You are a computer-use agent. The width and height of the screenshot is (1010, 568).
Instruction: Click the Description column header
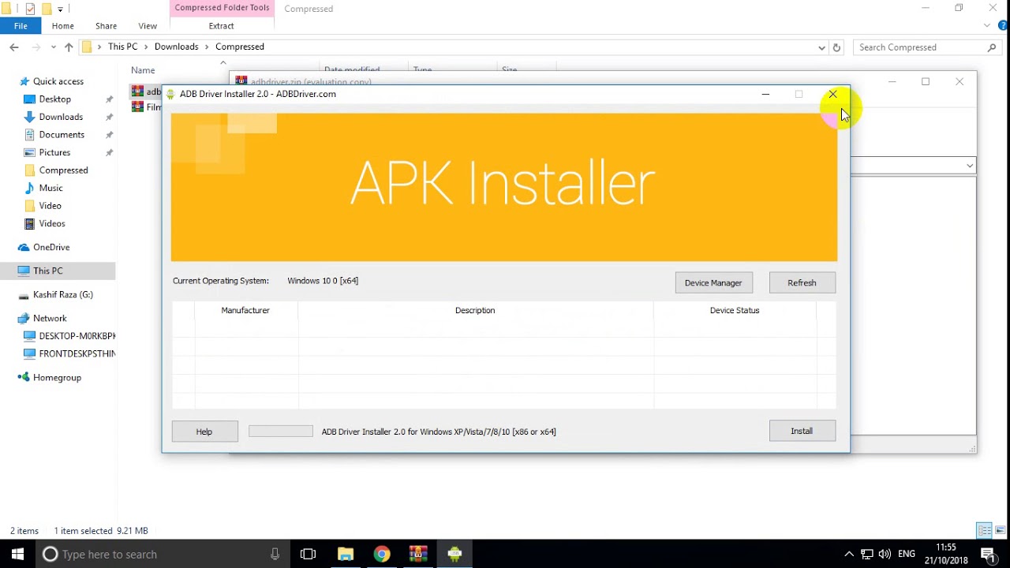pyautogui.click(x=475, y=310)
